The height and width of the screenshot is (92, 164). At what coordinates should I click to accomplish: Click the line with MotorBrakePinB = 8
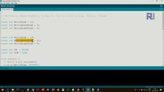point(20,43)
